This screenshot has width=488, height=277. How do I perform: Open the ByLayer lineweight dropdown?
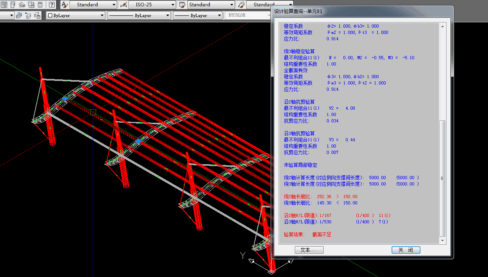198,15
